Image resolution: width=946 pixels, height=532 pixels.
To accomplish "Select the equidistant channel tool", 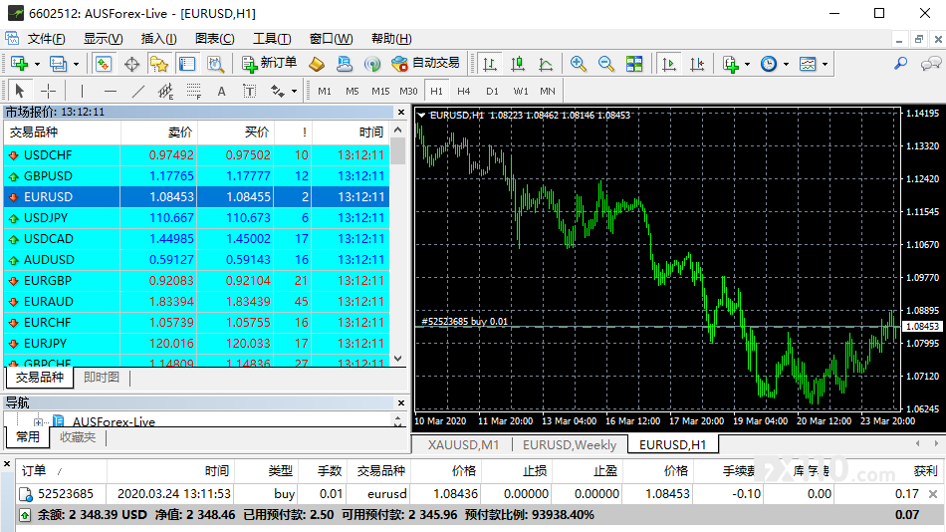I will click(165, 92).
